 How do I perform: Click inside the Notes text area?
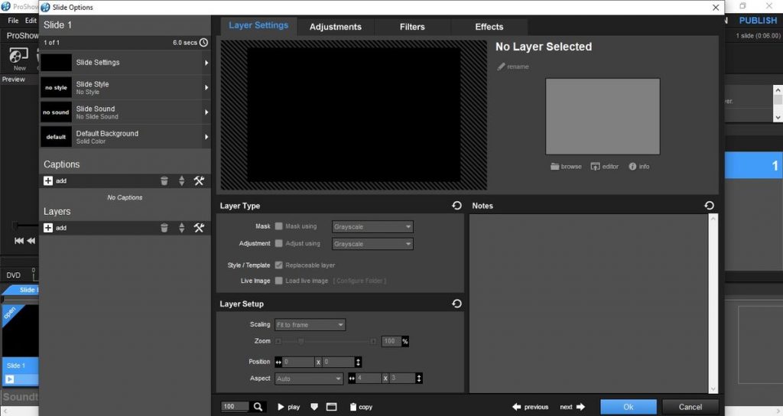589,303
